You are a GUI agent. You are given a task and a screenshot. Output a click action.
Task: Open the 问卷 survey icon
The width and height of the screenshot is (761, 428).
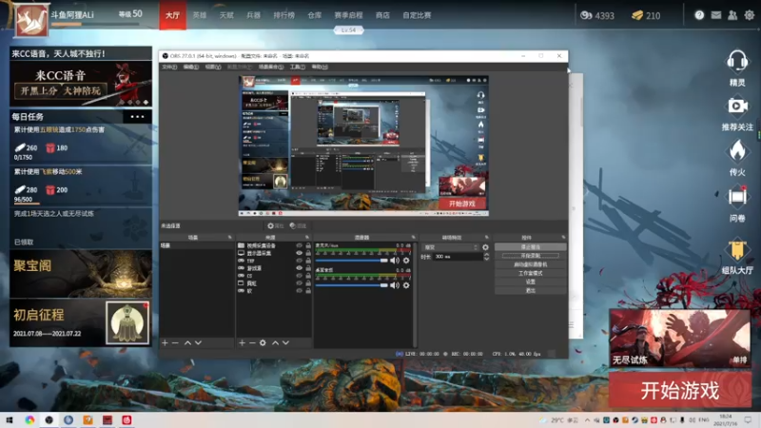coord(736,197)
